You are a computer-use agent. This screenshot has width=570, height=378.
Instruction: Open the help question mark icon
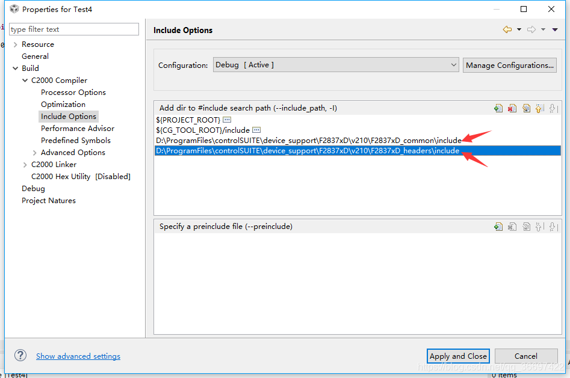20,356
